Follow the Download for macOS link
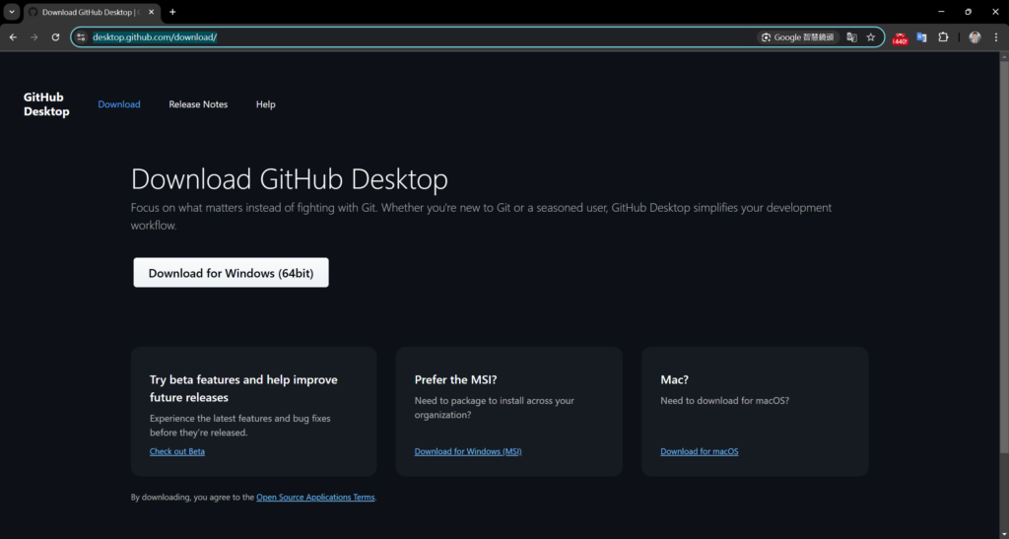Image resolution: width=1009 pixels, height=539 pixels. point(700,451)
